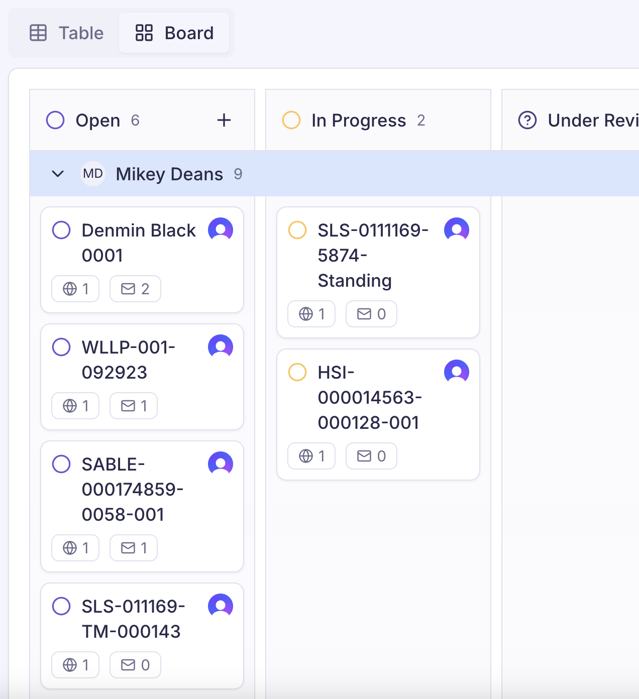The height and width of the screenshot is (699, 639).
Task: Click assignee avatar on WLLP-001-092923
Action: (221, 347)
